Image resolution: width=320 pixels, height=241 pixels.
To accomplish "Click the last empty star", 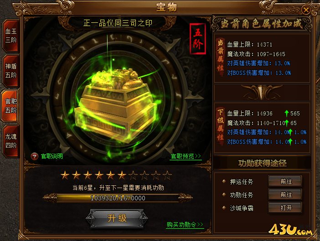I will pos(167,175).
